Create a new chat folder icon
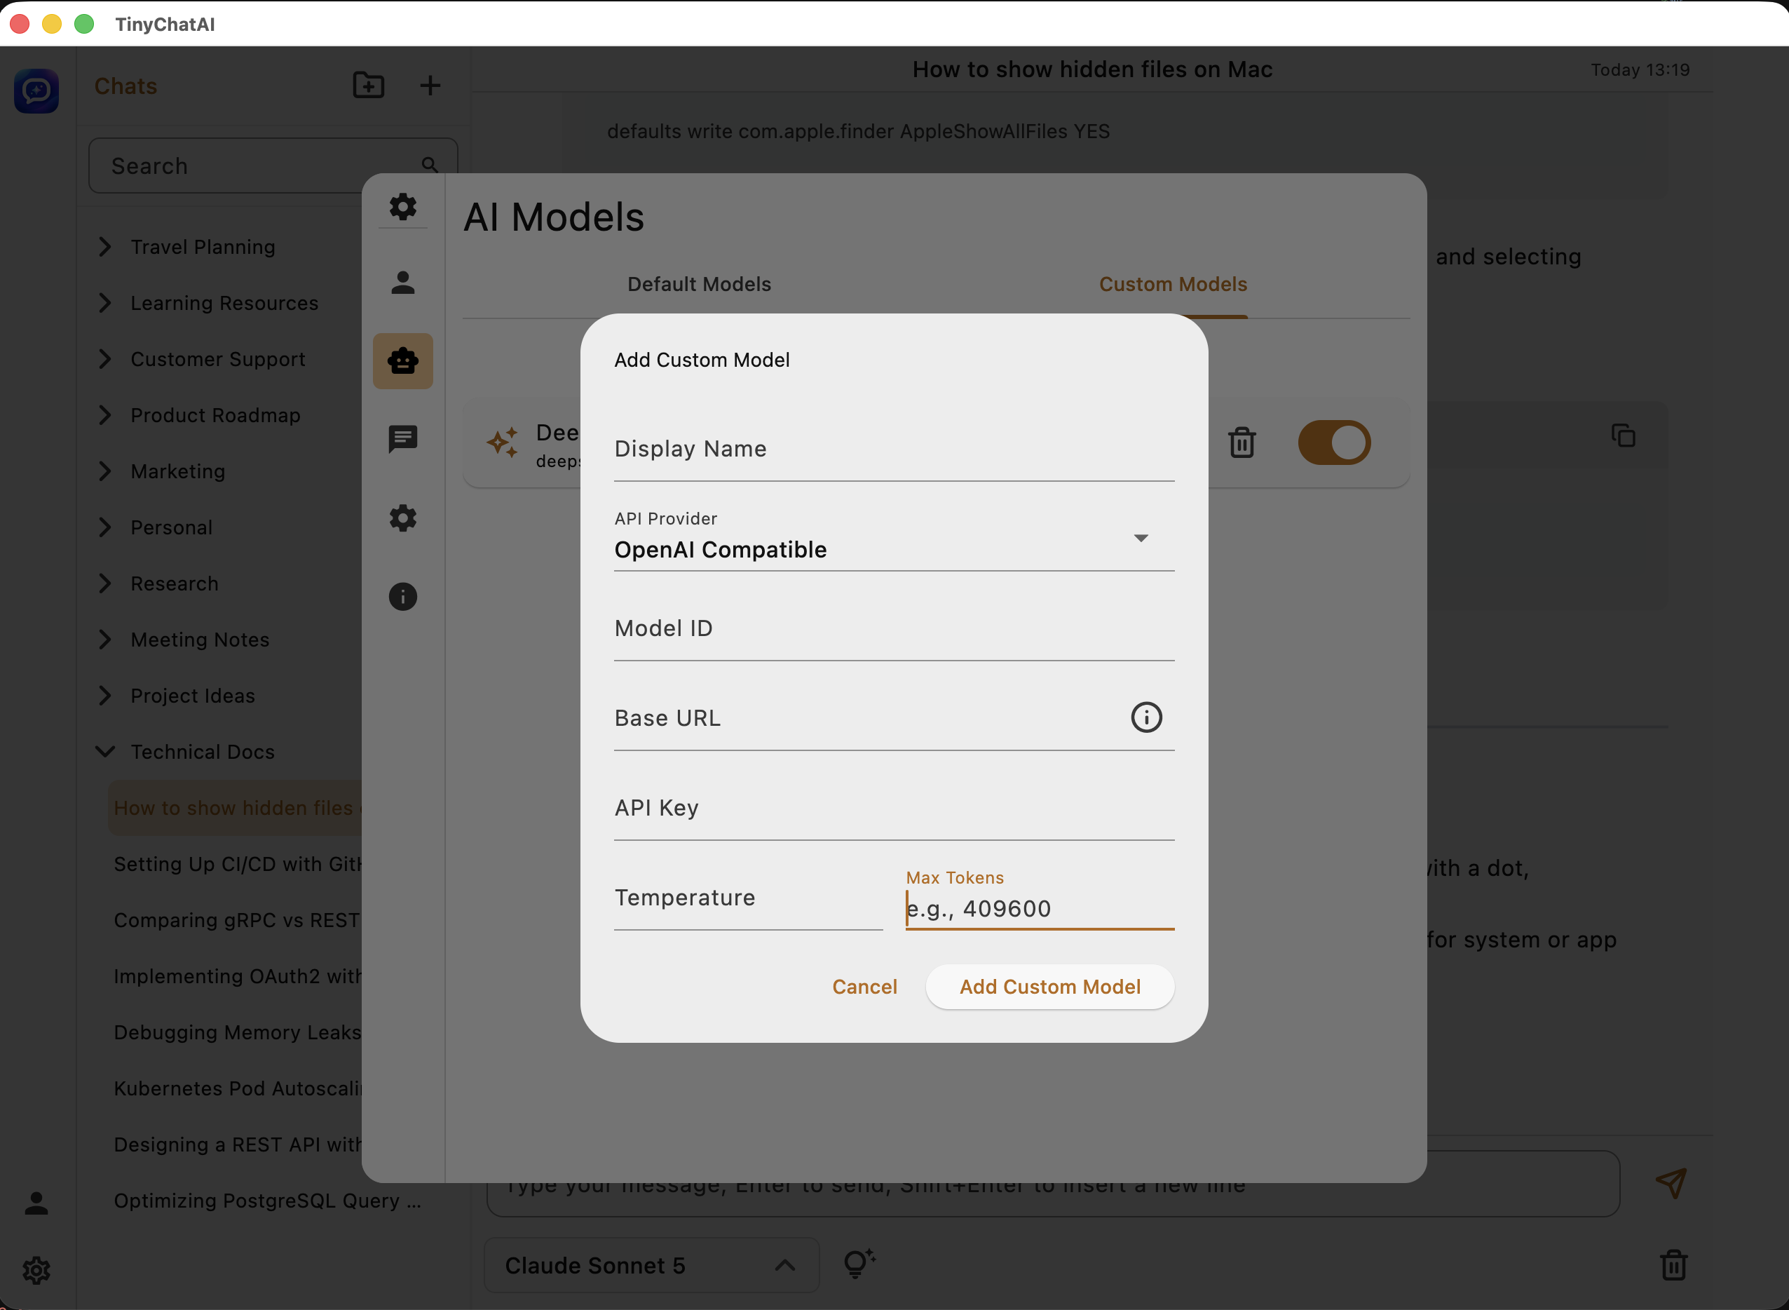 369,85
